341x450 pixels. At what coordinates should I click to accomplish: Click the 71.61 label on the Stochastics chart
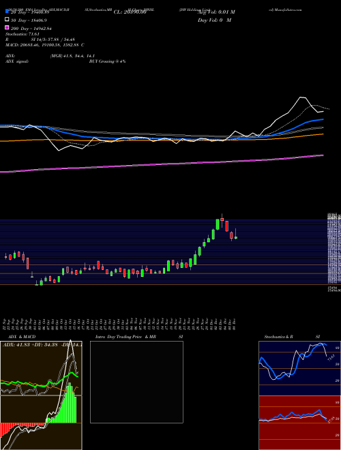pyautogui.click(x=331, y=357)
